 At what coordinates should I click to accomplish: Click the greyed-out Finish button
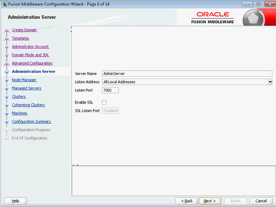pyautogui.click(x=236, y=201)
